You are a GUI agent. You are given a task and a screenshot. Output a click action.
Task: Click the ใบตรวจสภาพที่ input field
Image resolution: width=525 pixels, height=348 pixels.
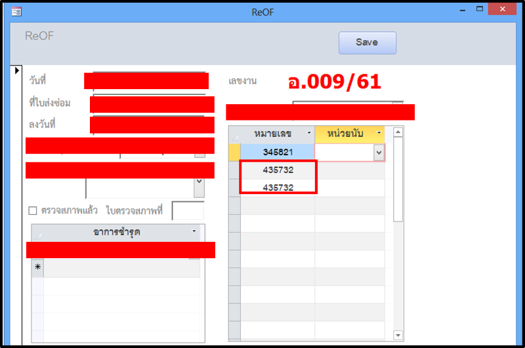188,211
